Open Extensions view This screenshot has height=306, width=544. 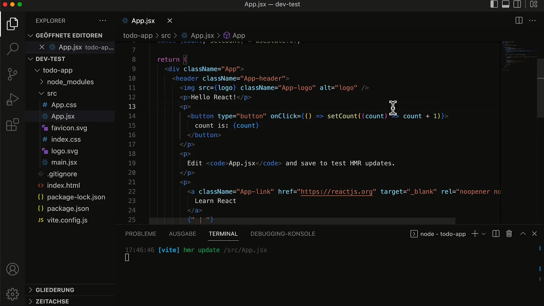tap(12, 125)
